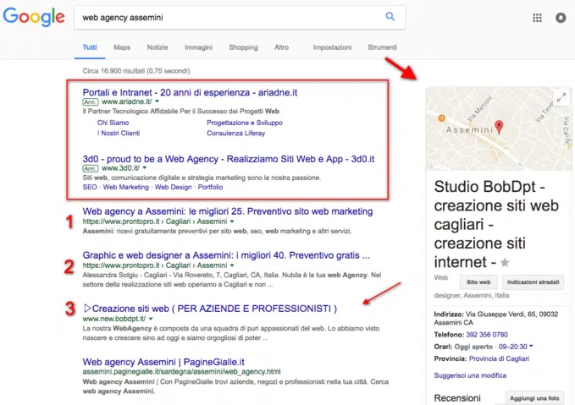Open the notifications bell icon

(561, 18)
